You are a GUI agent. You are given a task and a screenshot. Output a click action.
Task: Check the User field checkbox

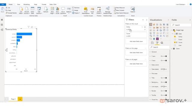click(x=175, y=45)
